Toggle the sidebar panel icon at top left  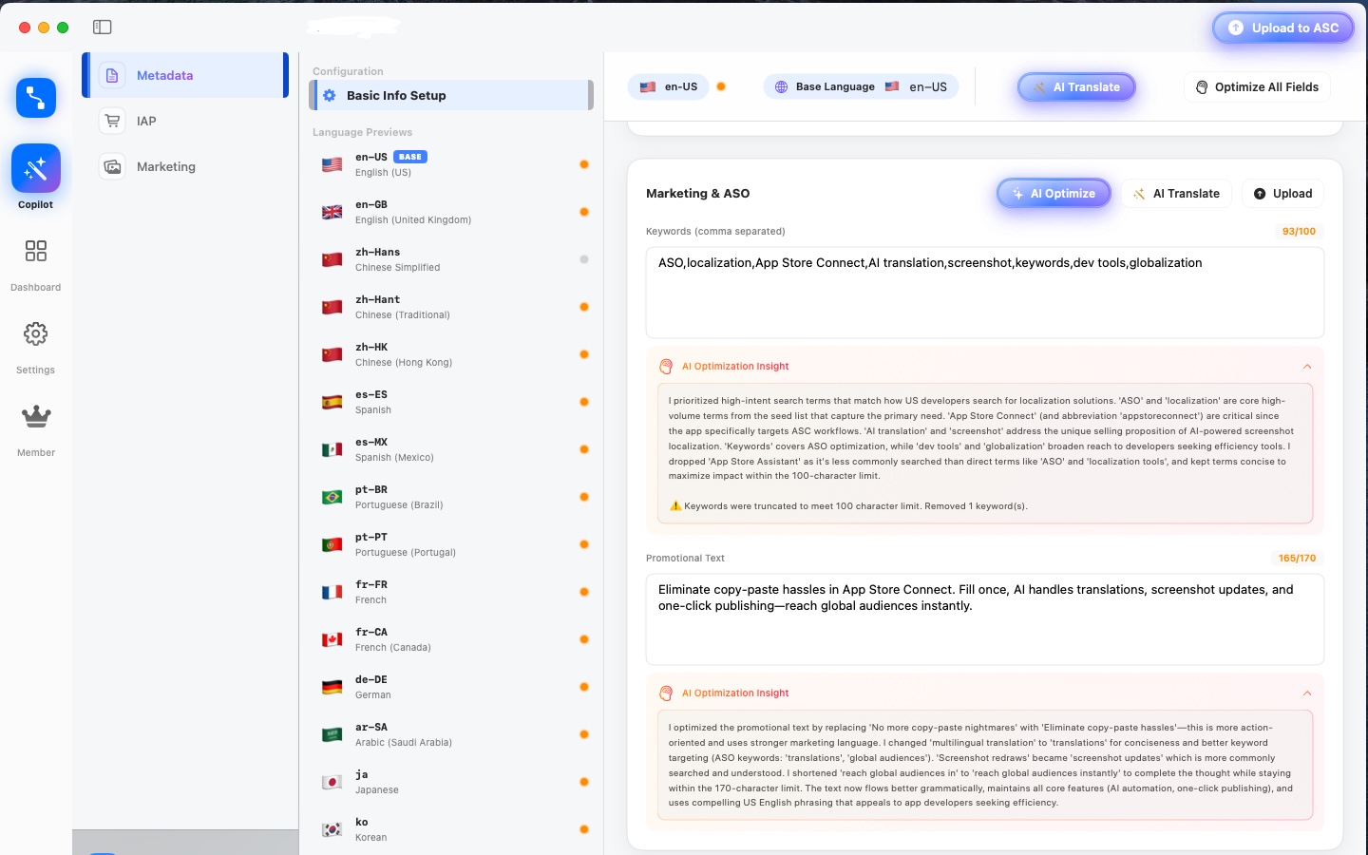point(102,27)
